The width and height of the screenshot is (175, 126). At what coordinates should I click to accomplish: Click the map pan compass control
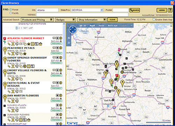(x=73, y=30)
